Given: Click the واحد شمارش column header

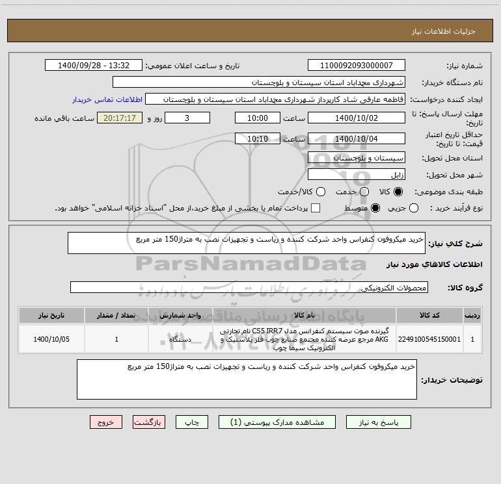Looking at the screenshot, I should click(180, 315).
